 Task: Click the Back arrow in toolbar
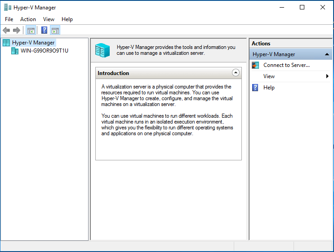pyautogui.click(x=6, y=30)
